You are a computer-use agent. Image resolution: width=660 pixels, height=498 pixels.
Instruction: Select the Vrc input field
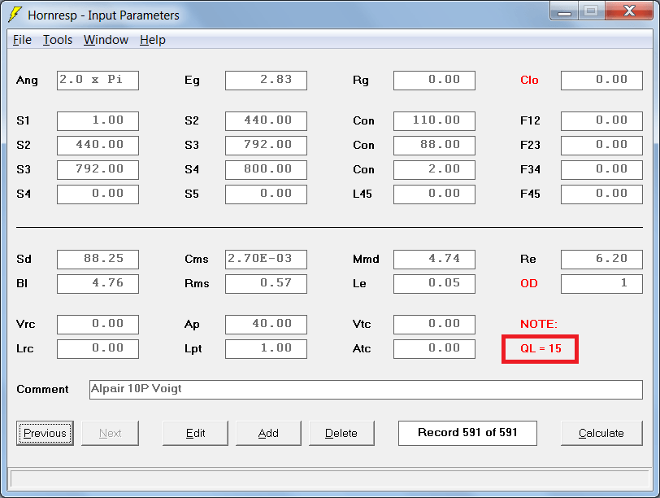[98, 325]
